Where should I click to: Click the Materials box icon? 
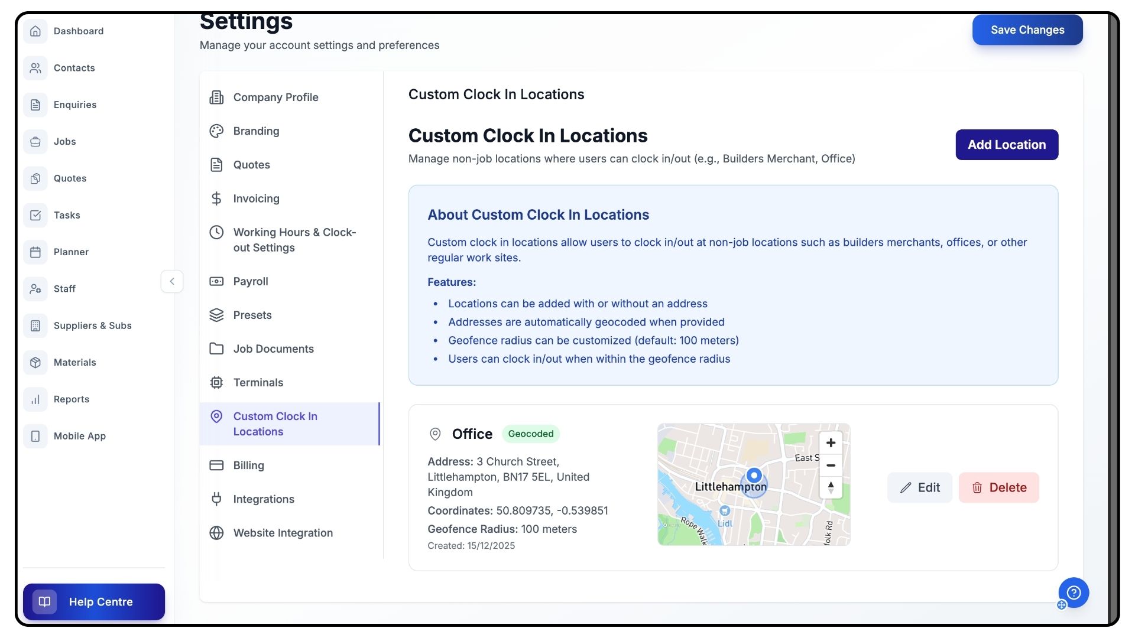(35, 363)
